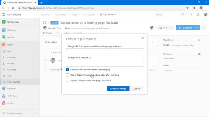
Task: Click Cancel in the dialog
Action: coord(137,89)
